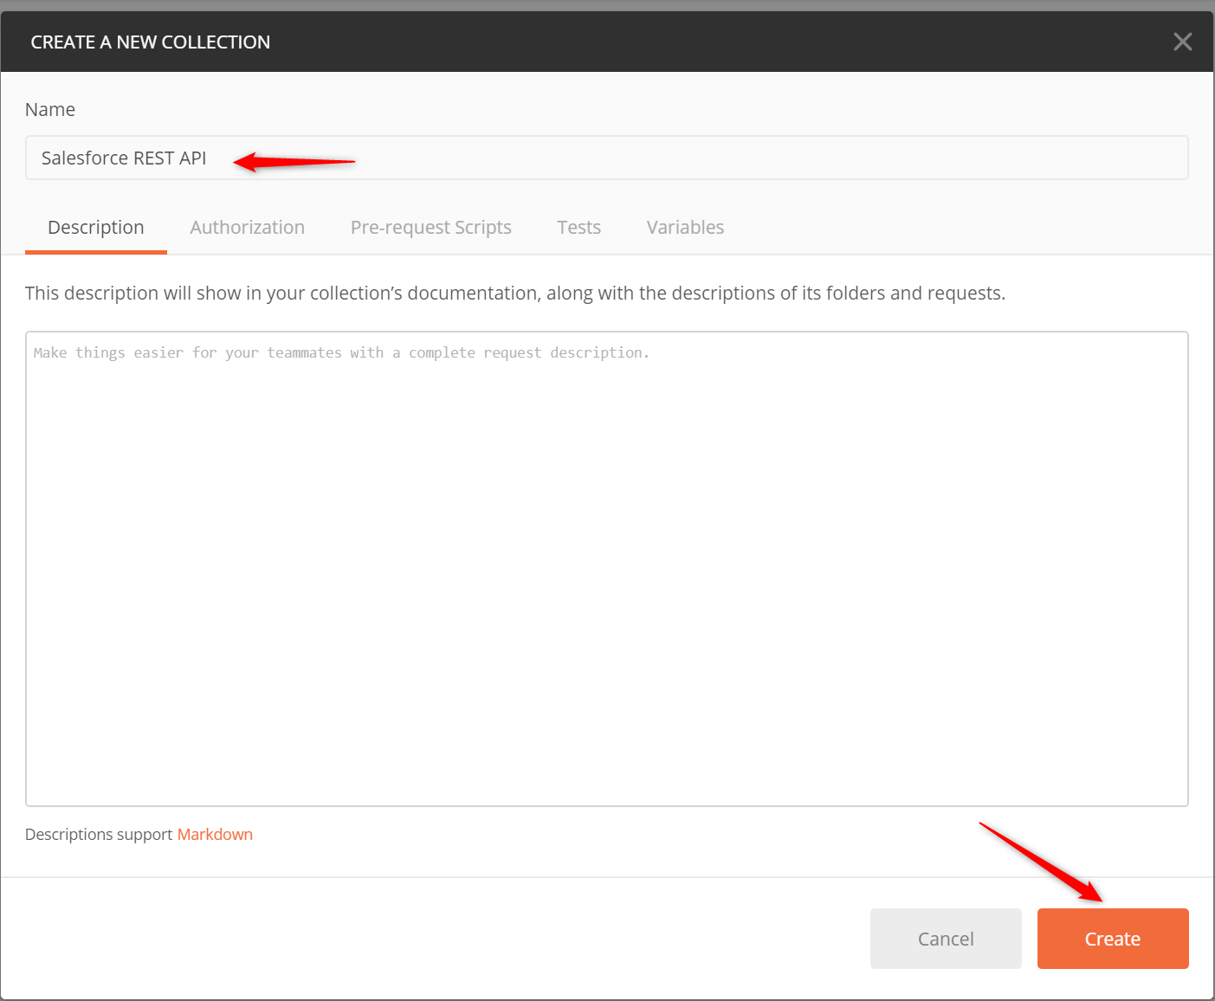Switch to the Description tab
This screenshot has height=1001, width=1215.
pos(96,228)
